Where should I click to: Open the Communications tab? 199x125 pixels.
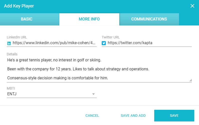149,19
